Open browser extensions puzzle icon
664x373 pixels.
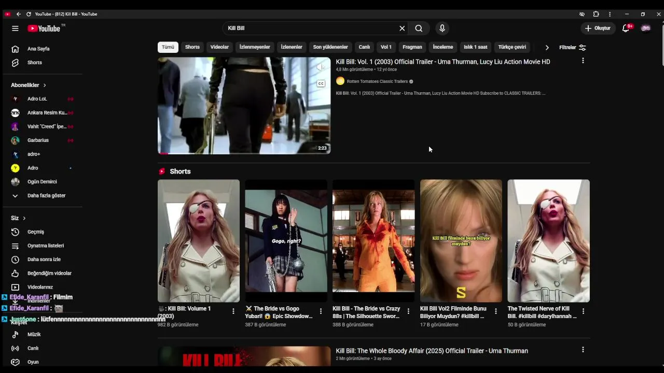pyautogui.click(x=596, y=14)
